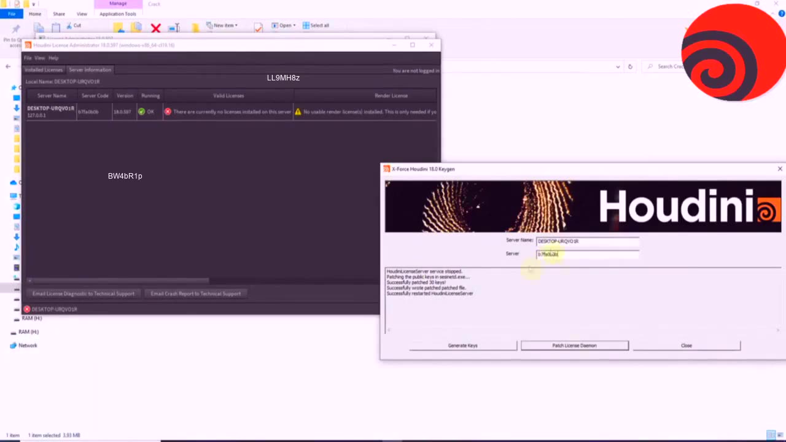This screenshot has width=786, height=442.
Task: Click the Generate Keys button
Action: 463,346
